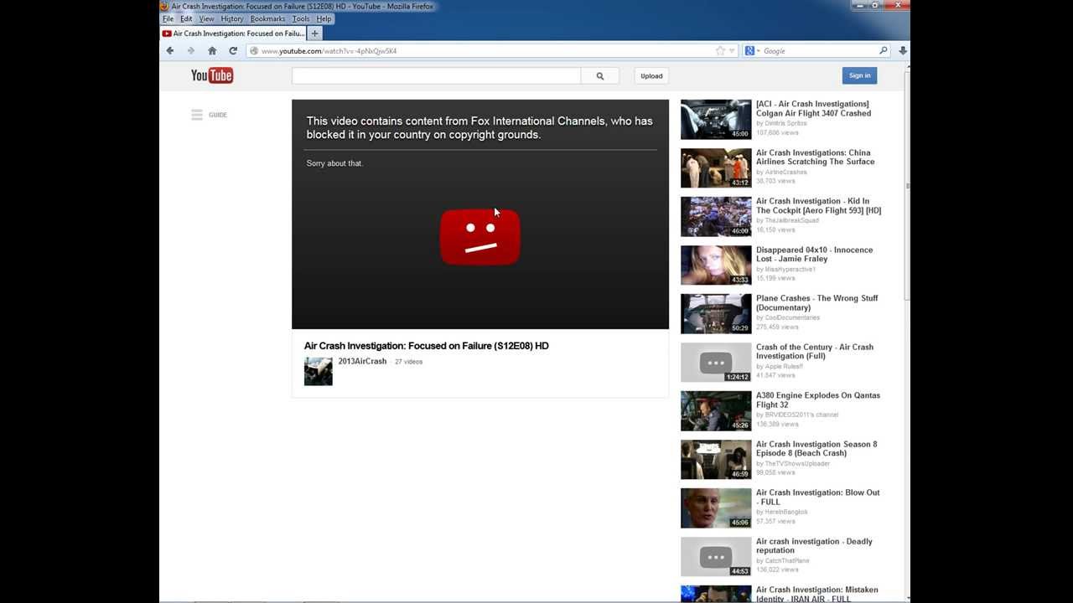Open the Edit menu
This screenshot has width=1073, height=603.
[186, 18]
